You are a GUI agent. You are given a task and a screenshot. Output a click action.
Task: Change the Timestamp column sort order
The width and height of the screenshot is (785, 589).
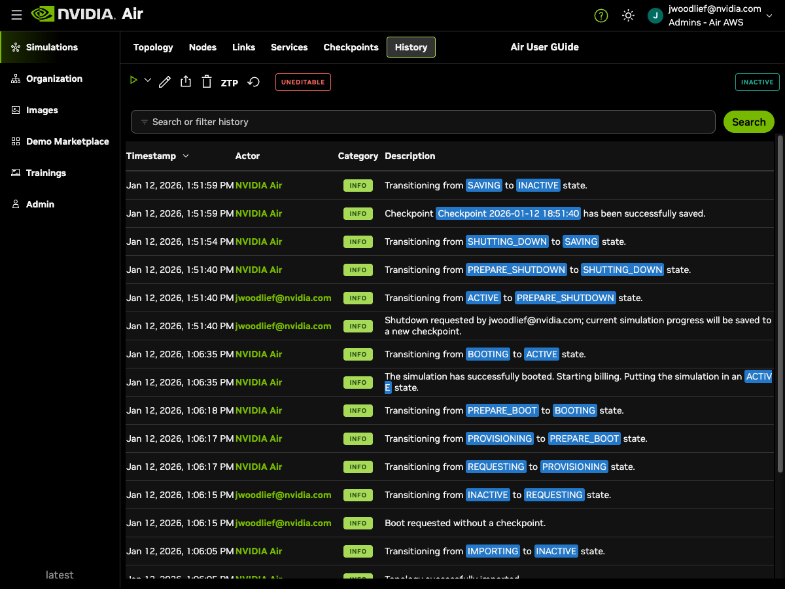(186, 156)
